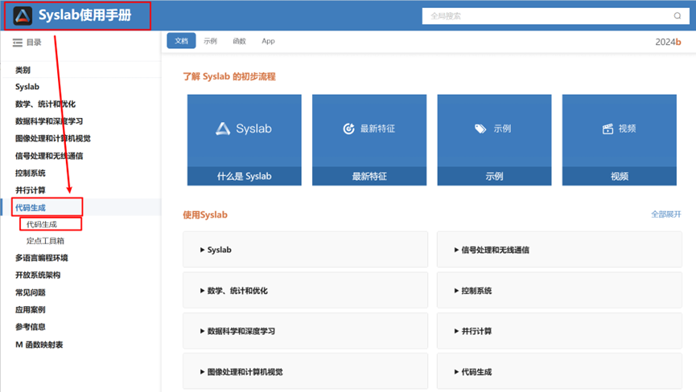Image resolution: width=696 pixels, height=392 pixels.
Task: Click the 2024b version label
Action: pyautogui.click(x=668, y=42)
